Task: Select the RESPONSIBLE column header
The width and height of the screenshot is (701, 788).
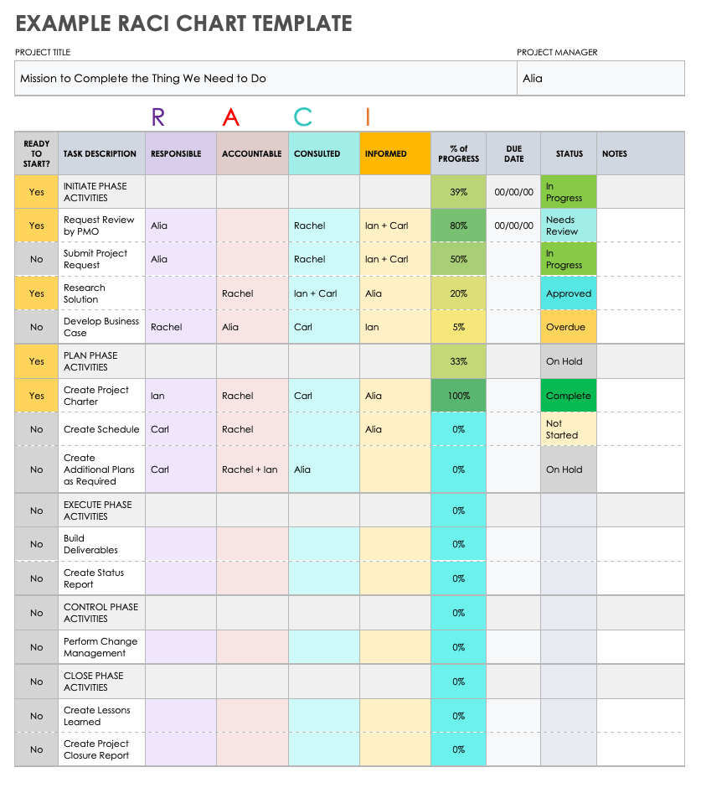Action: tap(181, 154)
